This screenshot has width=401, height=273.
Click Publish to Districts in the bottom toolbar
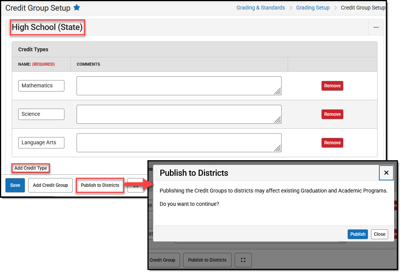(x=207, y=260)
